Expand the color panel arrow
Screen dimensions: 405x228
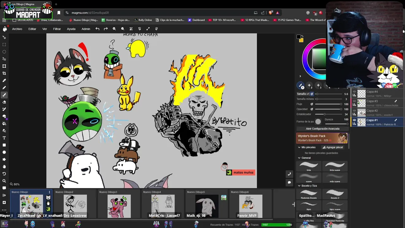[300, 76]
